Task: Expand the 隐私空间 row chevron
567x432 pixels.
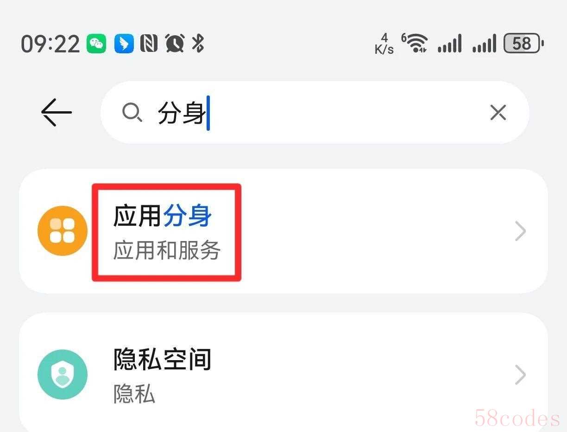Action: coord(521,375)
